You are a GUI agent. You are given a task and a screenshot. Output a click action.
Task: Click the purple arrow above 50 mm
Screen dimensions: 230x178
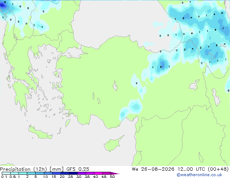coord(115,173)
